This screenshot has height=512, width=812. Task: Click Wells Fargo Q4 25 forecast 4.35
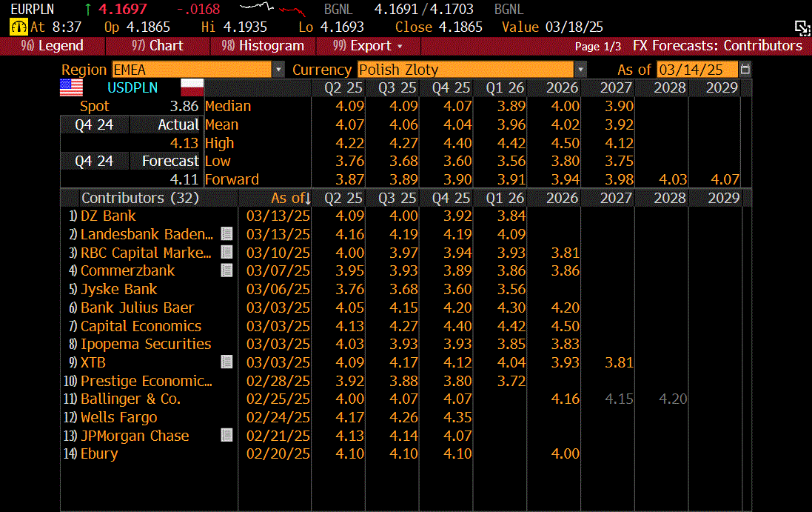coord(457,417)
